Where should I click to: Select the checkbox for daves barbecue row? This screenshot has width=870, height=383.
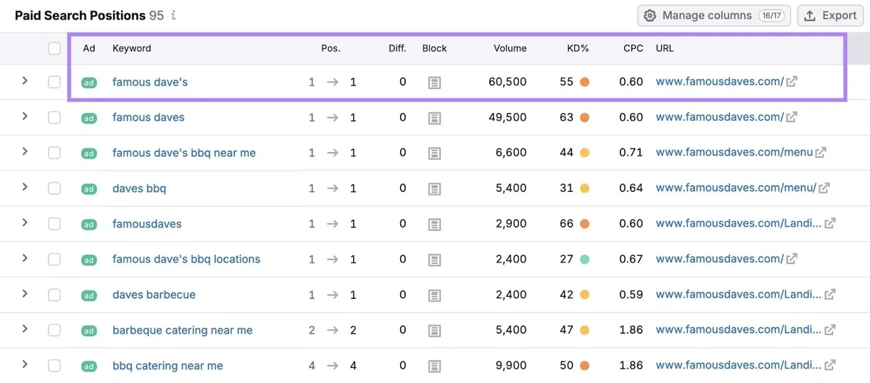(54, 295)
